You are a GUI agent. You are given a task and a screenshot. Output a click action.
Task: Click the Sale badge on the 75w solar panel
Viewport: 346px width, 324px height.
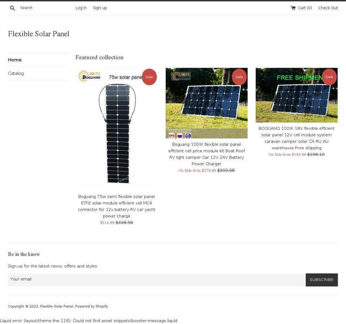point(149,77)
